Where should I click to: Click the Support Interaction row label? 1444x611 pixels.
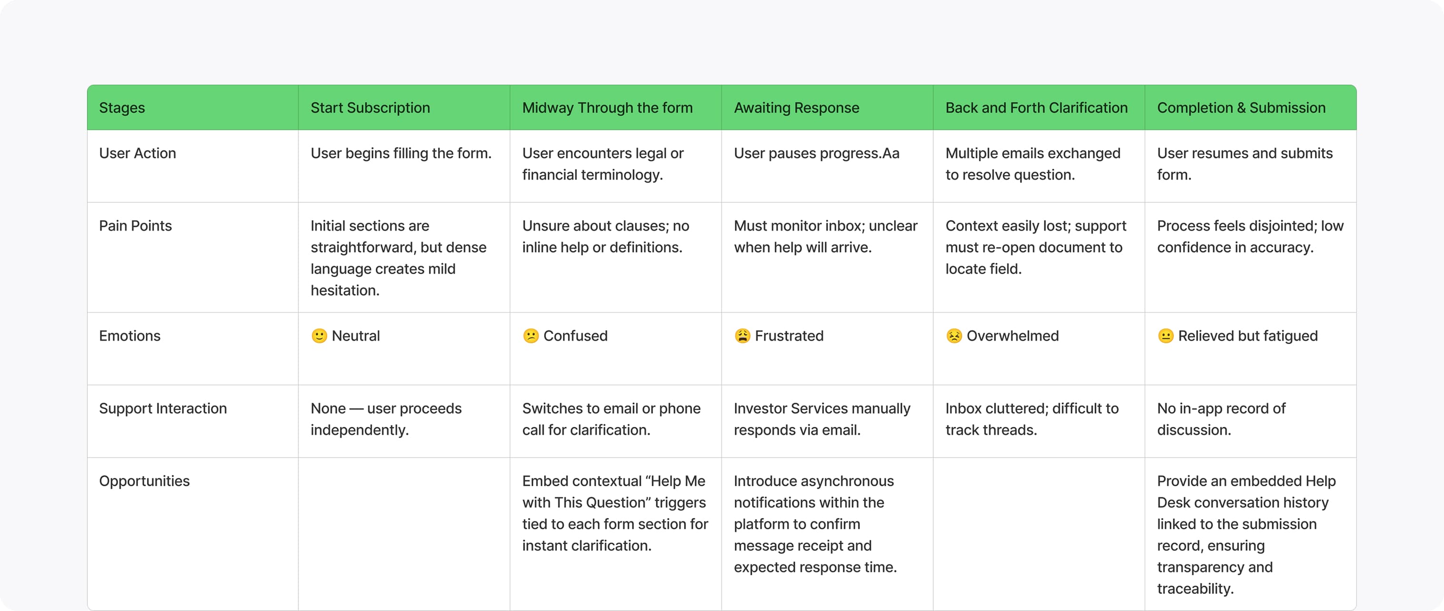pyautogui.click(x=163, y=408)
